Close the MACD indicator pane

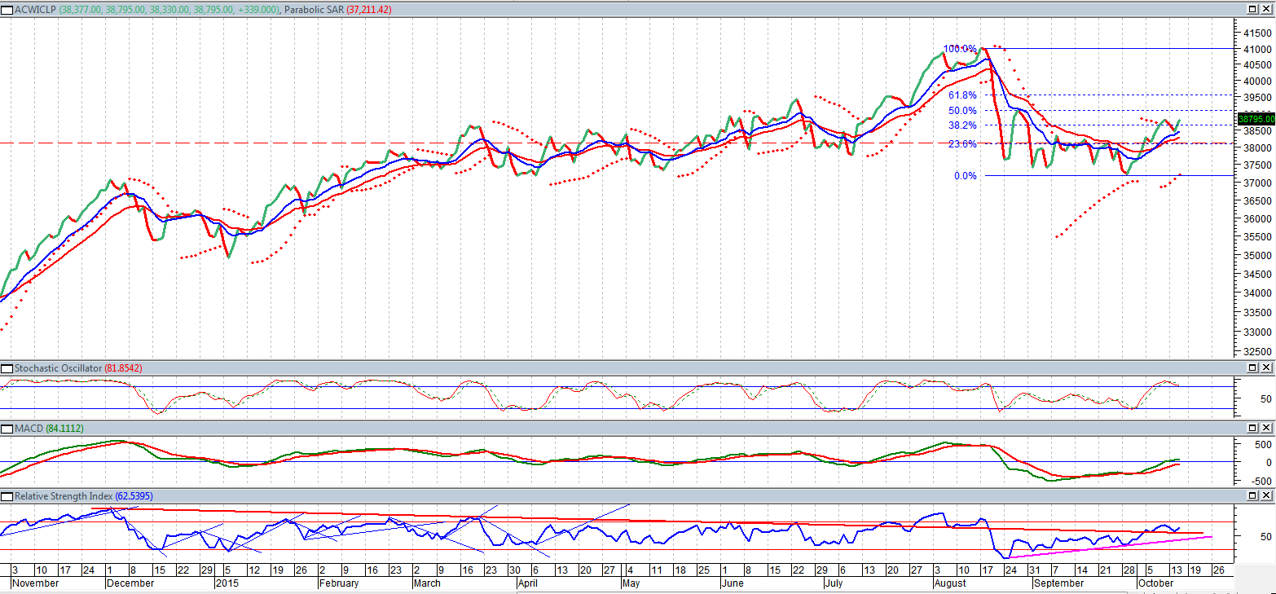[x=1267, y=429]
